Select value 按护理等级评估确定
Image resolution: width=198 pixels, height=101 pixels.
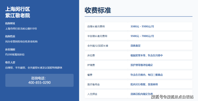142,65
